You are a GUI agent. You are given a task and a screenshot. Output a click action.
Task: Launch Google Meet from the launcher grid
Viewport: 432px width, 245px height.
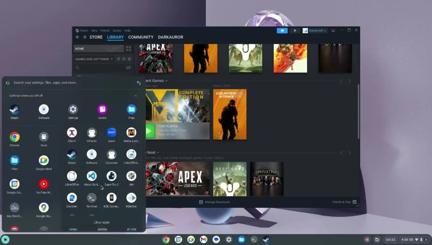(x=44, y=160)
